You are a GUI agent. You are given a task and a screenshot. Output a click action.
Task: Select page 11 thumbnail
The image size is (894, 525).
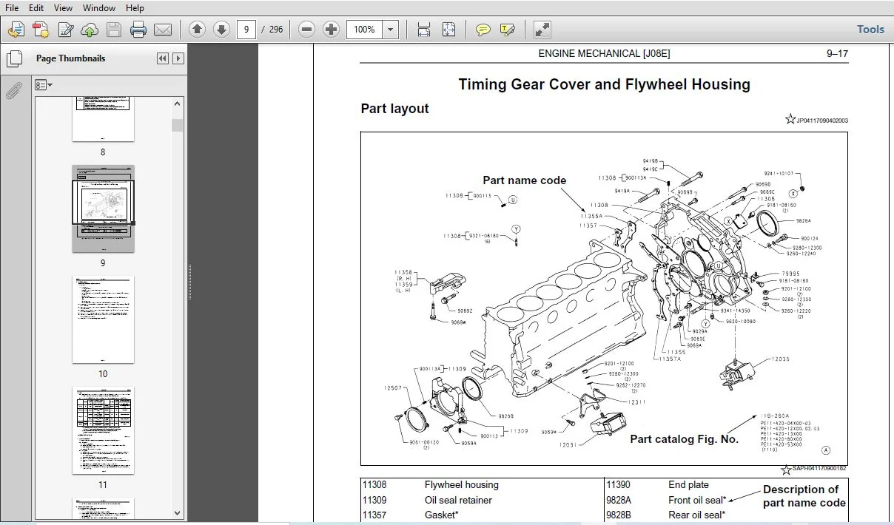pos(103,430)
